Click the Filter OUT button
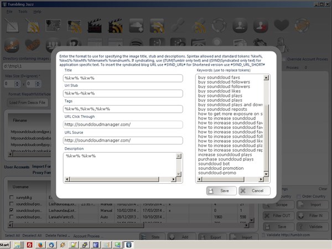 coord(278,216)
